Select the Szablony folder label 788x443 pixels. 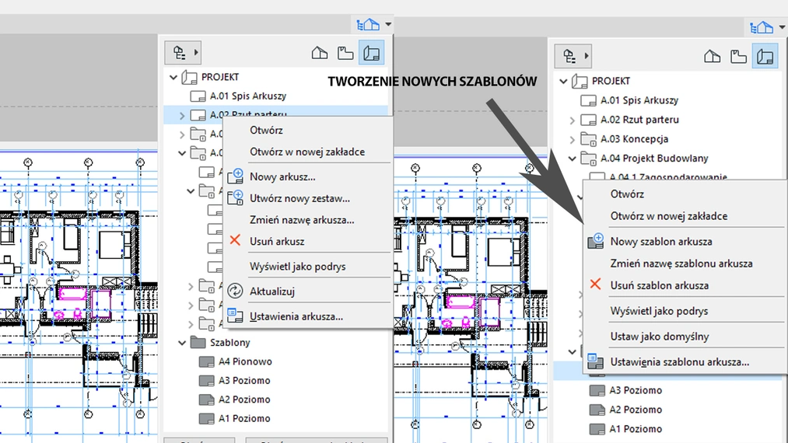tap(230, 343)
